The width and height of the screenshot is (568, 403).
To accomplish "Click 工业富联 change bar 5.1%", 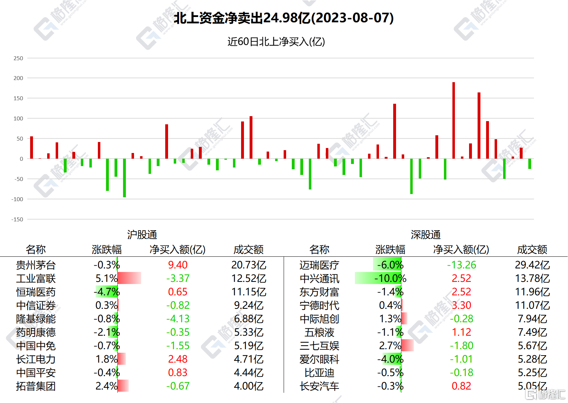I will (129, 278).
